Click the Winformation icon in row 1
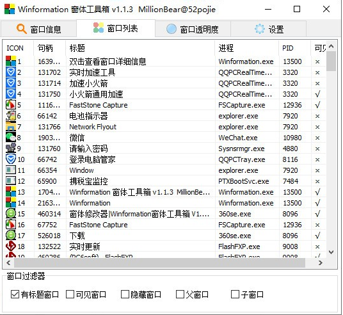The image size is (343, 315). 11,61
